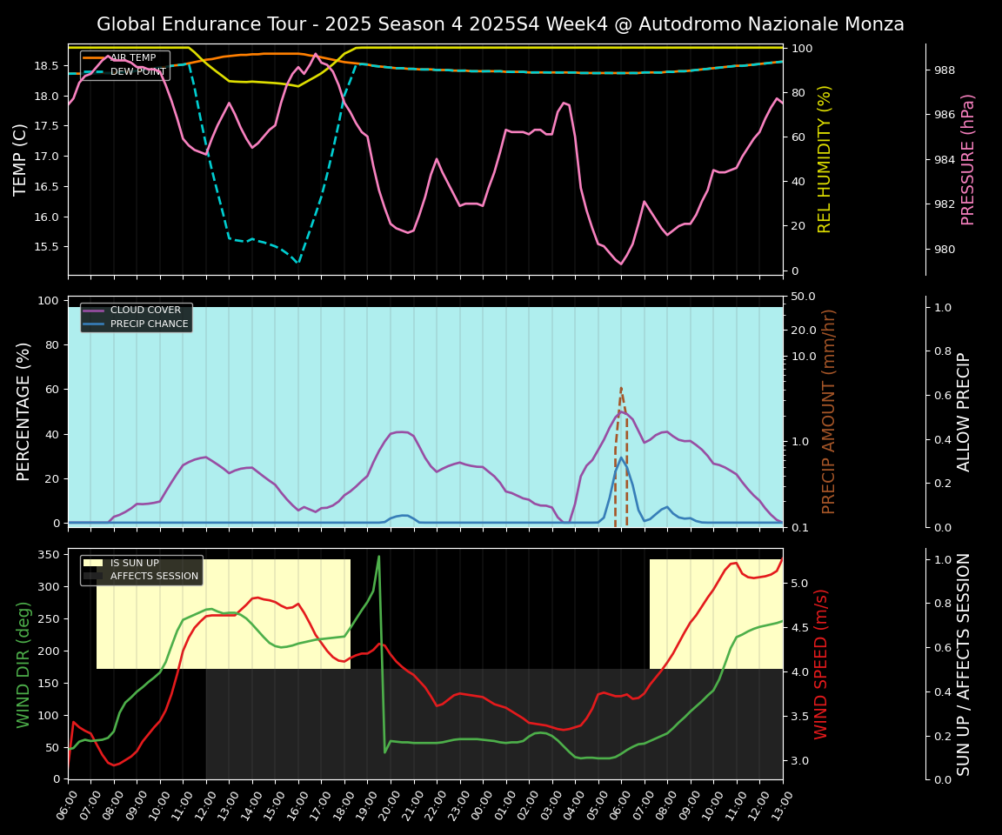The image size is (1002, 835).
Task: Click the ALLOW PRECIP axis label
Action: (x=964, y=411)
